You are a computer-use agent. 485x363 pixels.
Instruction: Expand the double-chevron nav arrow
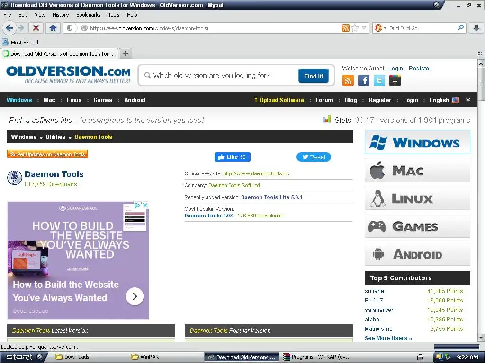click(468, 100)
